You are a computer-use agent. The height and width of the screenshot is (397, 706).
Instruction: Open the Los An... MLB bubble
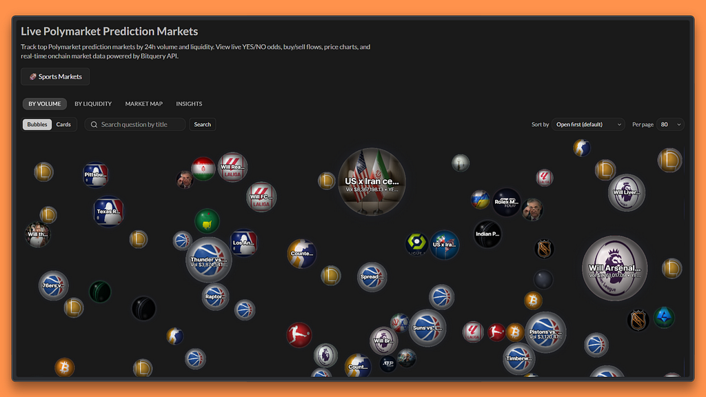243,243
